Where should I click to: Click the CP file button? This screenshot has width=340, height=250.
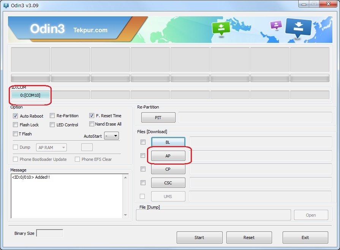(x=168, y=169)
